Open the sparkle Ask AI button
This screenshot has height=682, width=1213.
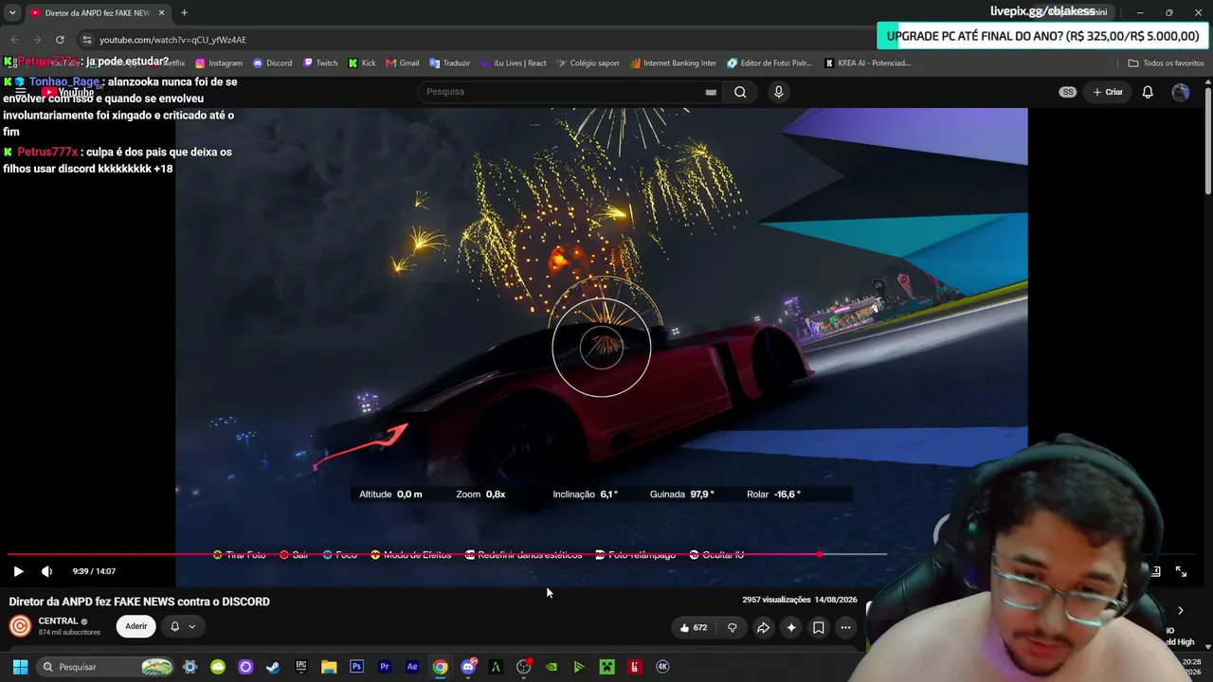click(791, 627)
